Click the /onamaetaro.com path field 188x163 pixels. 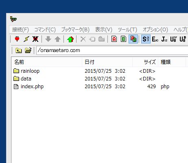tap(112, 50)
